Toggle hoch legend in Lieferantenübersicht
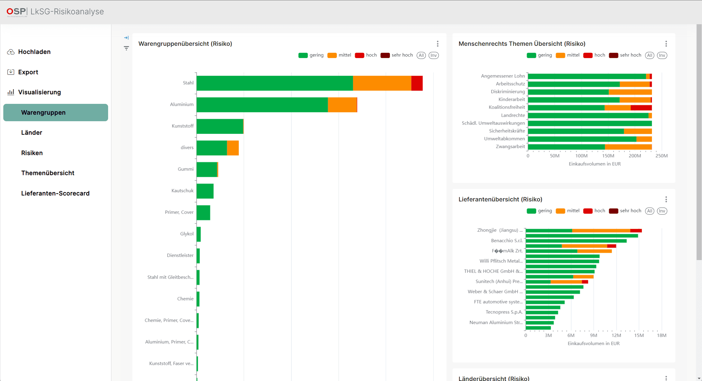The height and width of the screenshot is (381, 702). [594, 211]
